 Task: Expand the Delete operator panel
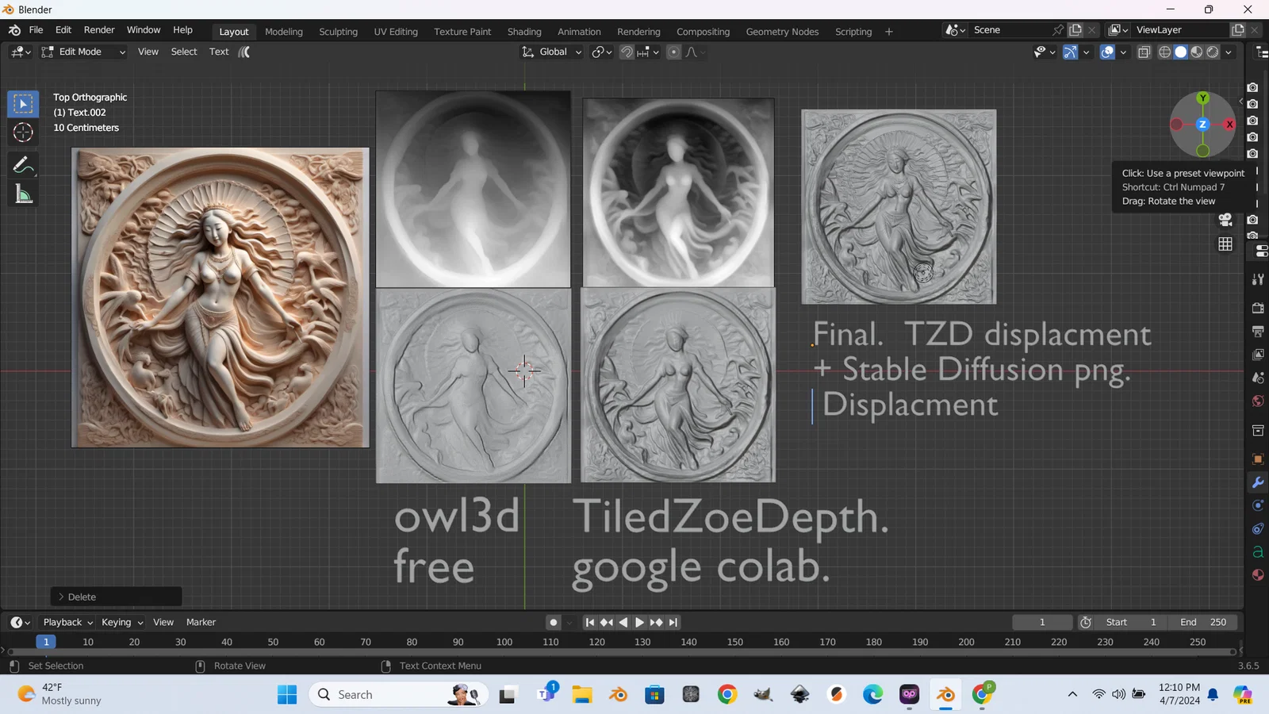coord(117,597)
